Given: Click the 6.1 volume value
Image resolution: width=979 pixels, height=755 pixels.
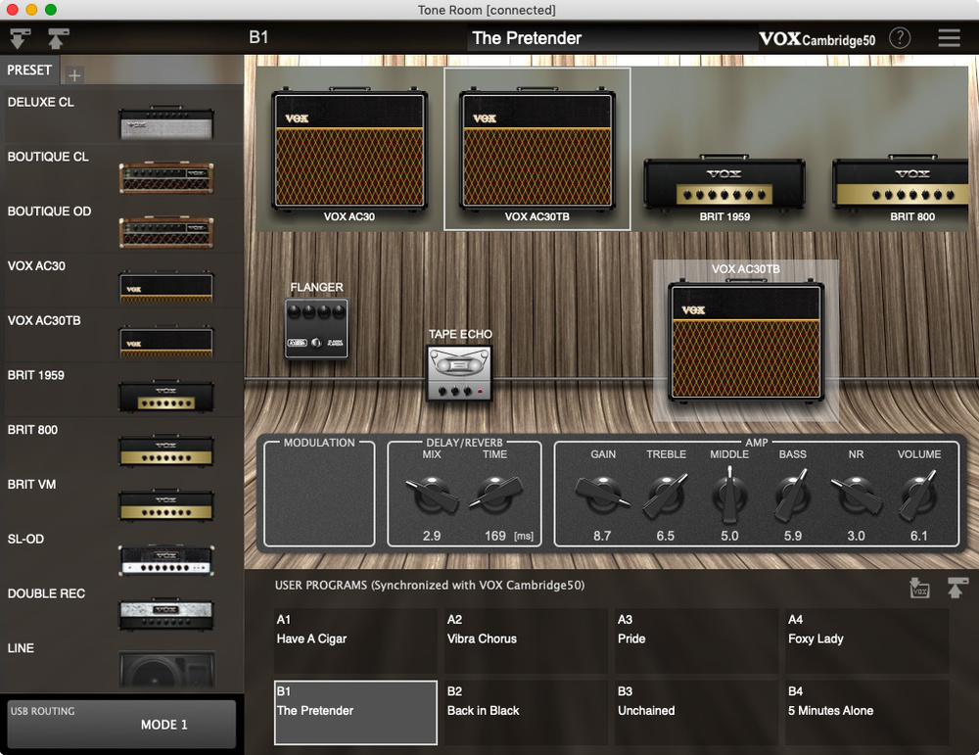Looking at the screenshot, I should 918,536.
